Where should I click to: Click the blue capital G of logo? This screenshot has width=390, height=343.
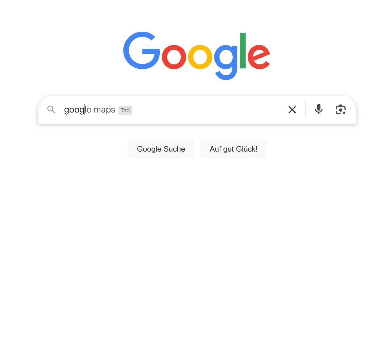[x=142, y=51]
